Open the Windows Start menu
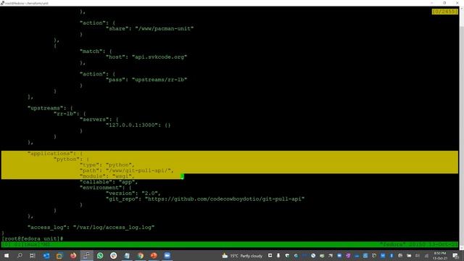464x261 pixels. pyautogui.click(x=7, y=255)
